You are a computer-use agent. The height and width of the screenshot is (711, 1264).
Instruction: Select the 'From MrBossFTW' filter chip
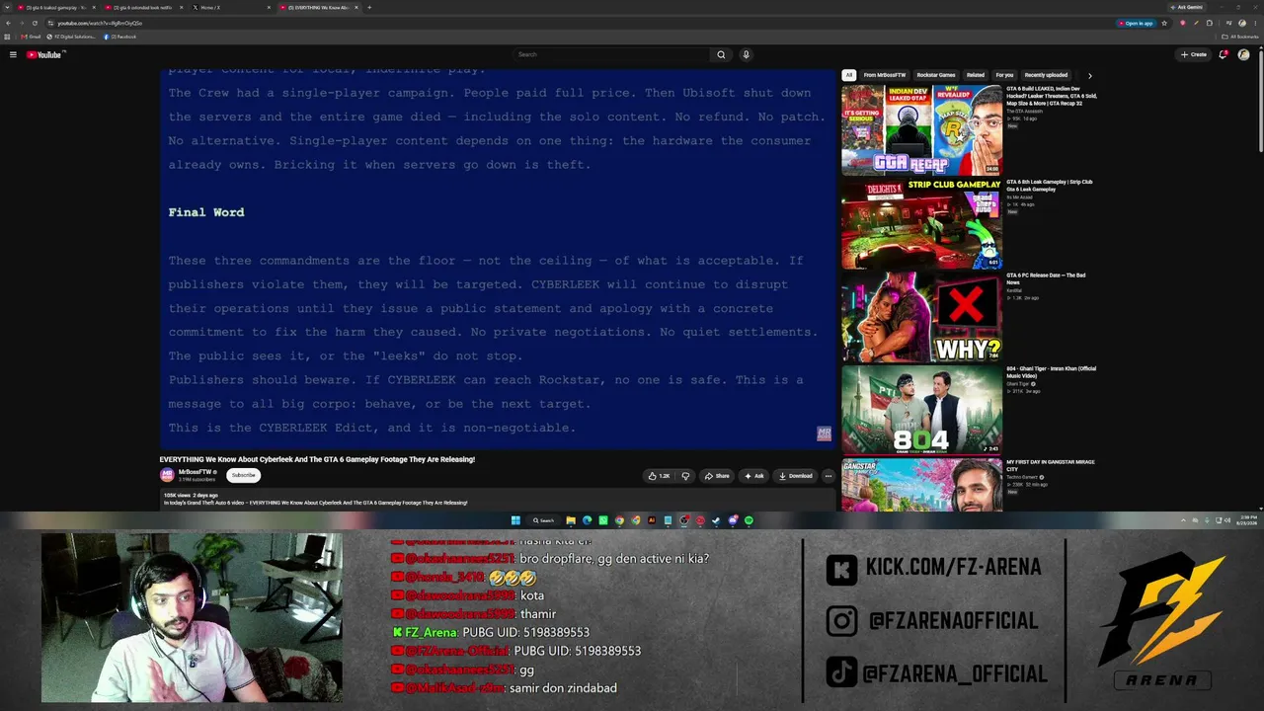click(x=885, y=75)
